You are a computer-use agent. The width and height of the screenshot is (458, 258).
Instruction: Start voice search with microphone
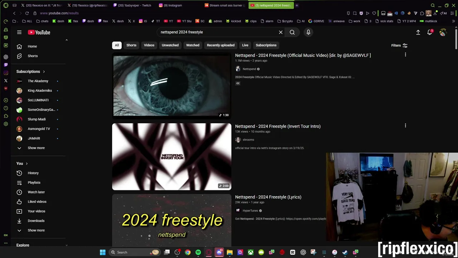pos(308,32)
